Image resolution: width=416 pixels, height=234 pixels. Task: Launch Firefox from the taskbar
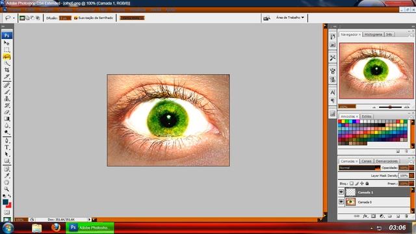click(56, 227)
